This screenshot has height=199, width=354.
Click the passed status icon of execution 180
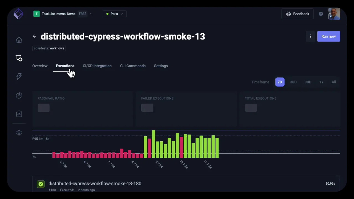(41, 184)
